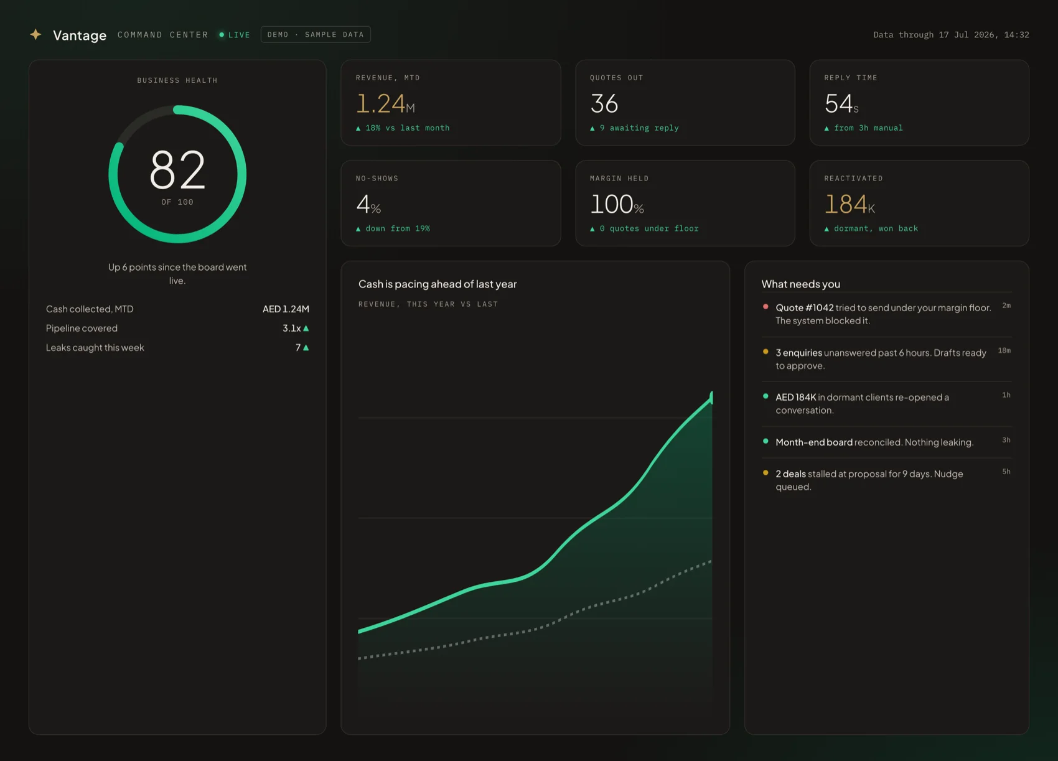1058x761 pixels.
Task: Open the Margin Held 100% card
Action: [685, 203]
